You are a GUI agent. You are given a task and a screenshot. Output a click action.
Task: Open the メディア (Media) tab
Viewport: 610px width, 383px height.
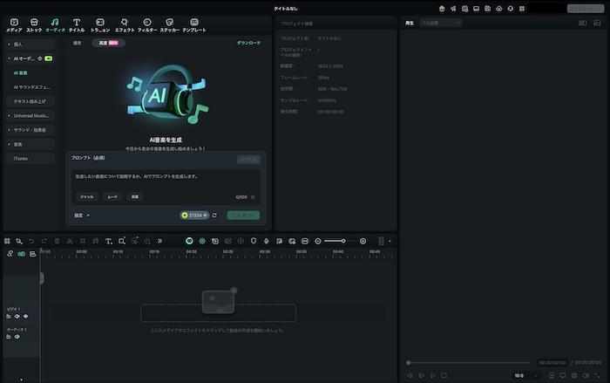[x=14, y=24]
